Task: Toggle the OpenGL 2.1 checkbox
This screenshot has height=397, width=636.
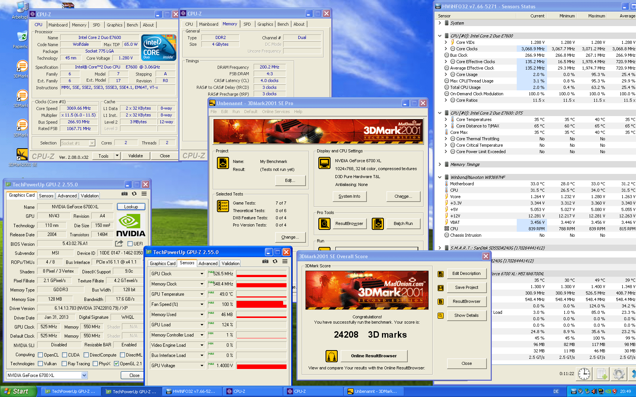Action: (x=117, y=364)
